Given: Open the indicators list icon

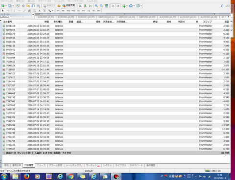Looking at the screenshot, I should tap(124, 6).
